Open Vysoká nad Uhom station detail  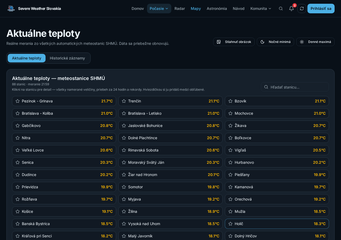pos(170,224)
